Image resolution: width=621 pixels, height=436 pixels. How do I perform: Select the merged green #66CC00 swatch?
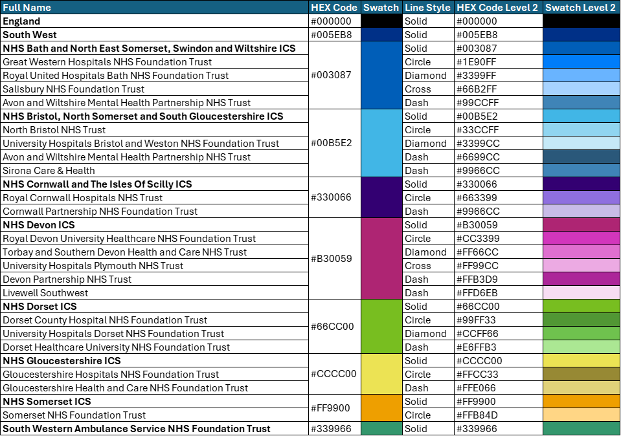click(x=381, y=327)
